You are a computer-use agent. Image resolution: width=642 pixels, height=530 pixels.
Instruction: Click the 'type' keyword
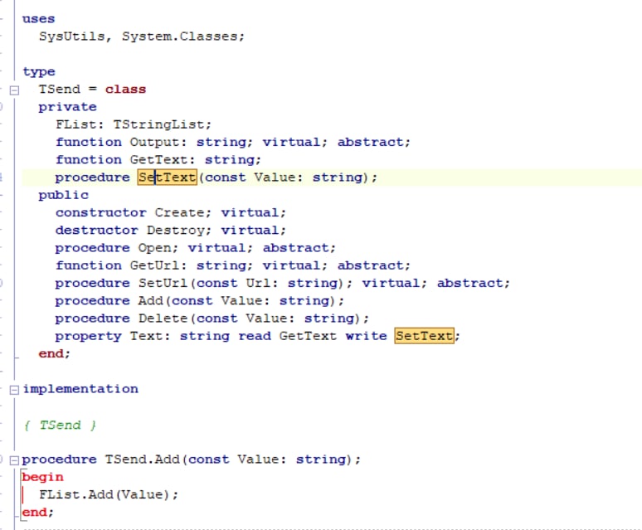pyautogui.click(x=39, y=71)
